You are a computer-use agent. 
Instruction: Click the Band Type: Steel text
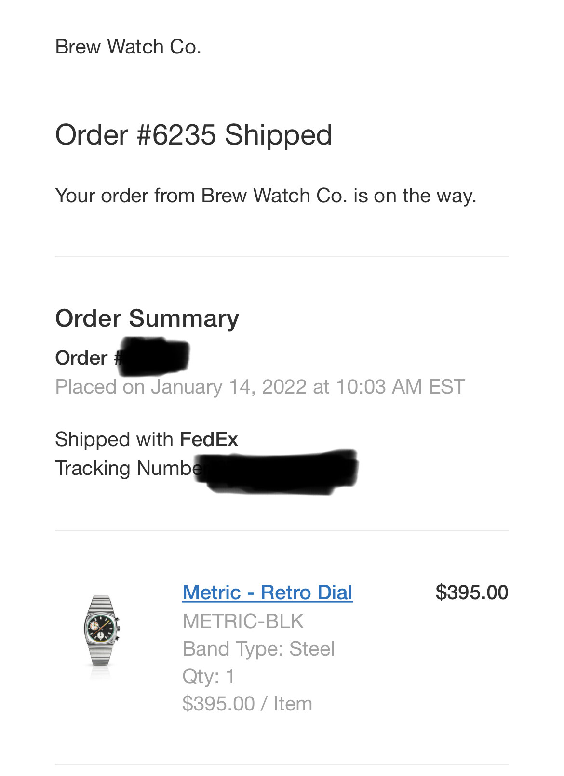258,649
